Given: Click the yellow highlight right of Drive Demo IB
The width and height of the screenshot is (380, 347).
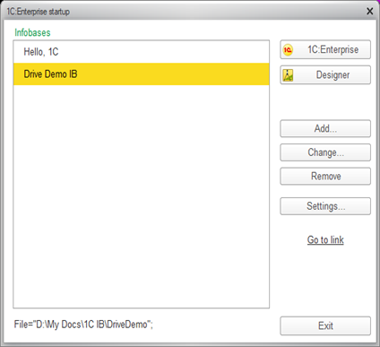Looking at the screenshot, I should click(x=173, y=74).
